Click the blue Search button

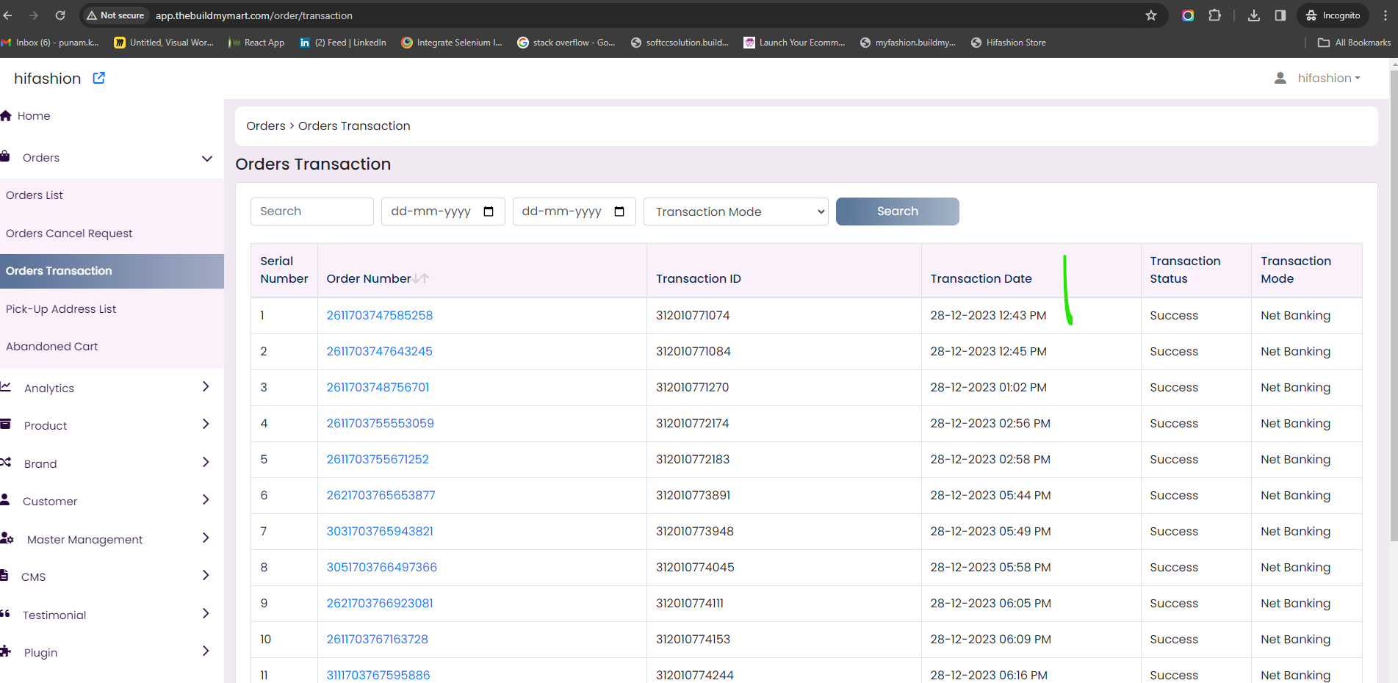[897, 212]
